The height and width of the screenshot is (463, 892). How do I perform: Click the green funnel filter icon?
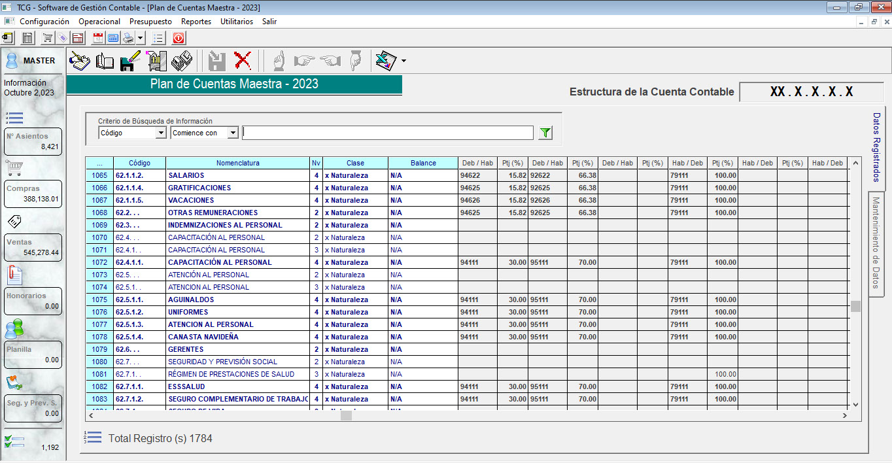pos(545,133)
